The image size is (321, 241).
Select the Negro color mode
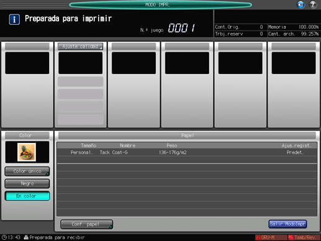point(27,184)
